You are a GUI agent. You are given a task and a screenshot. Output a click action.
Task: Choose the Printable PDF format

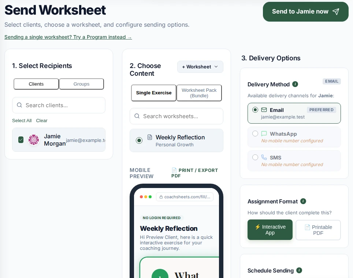tap(318, 230)
